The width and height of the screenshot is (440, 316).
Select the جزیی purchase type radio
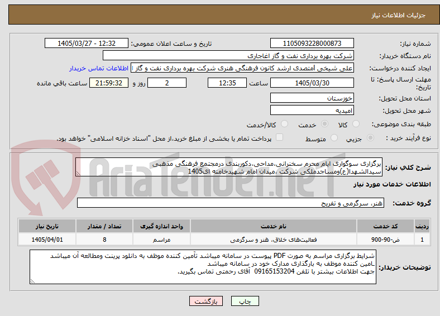point(370,137)
